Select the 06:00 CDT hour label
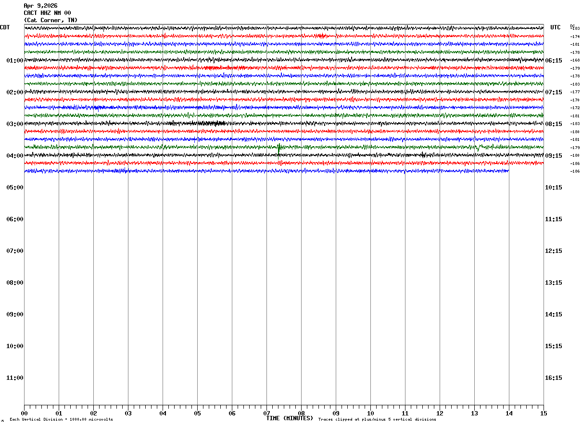This screenshot has width=582, height=426. click(x=15, y=219)
